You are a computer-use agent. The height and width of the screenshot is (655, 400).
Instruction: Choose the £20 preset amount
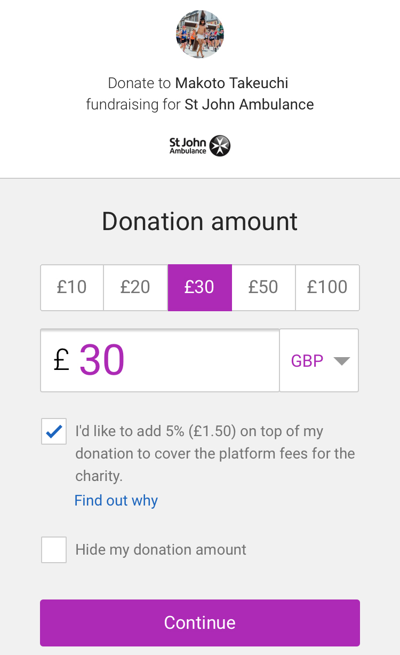tap(135, 287)
